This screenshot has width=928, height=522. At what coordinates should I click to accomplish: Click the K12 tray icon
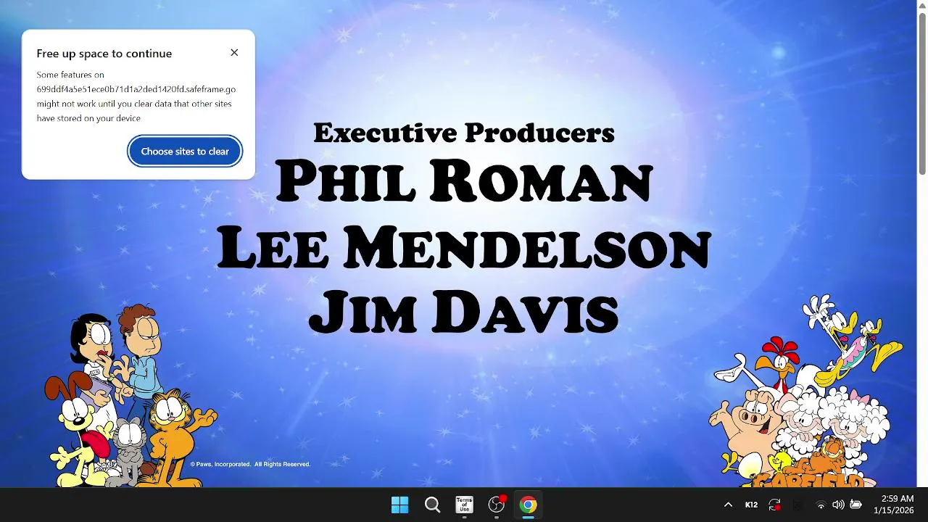click(x=752, y=505)
